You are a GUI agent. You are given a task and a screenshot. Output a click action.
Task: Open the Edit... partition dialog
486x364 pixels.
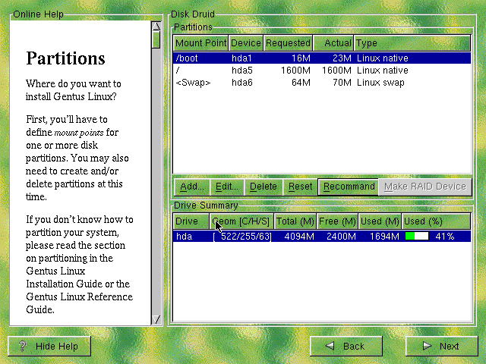(x=227, y=187)
